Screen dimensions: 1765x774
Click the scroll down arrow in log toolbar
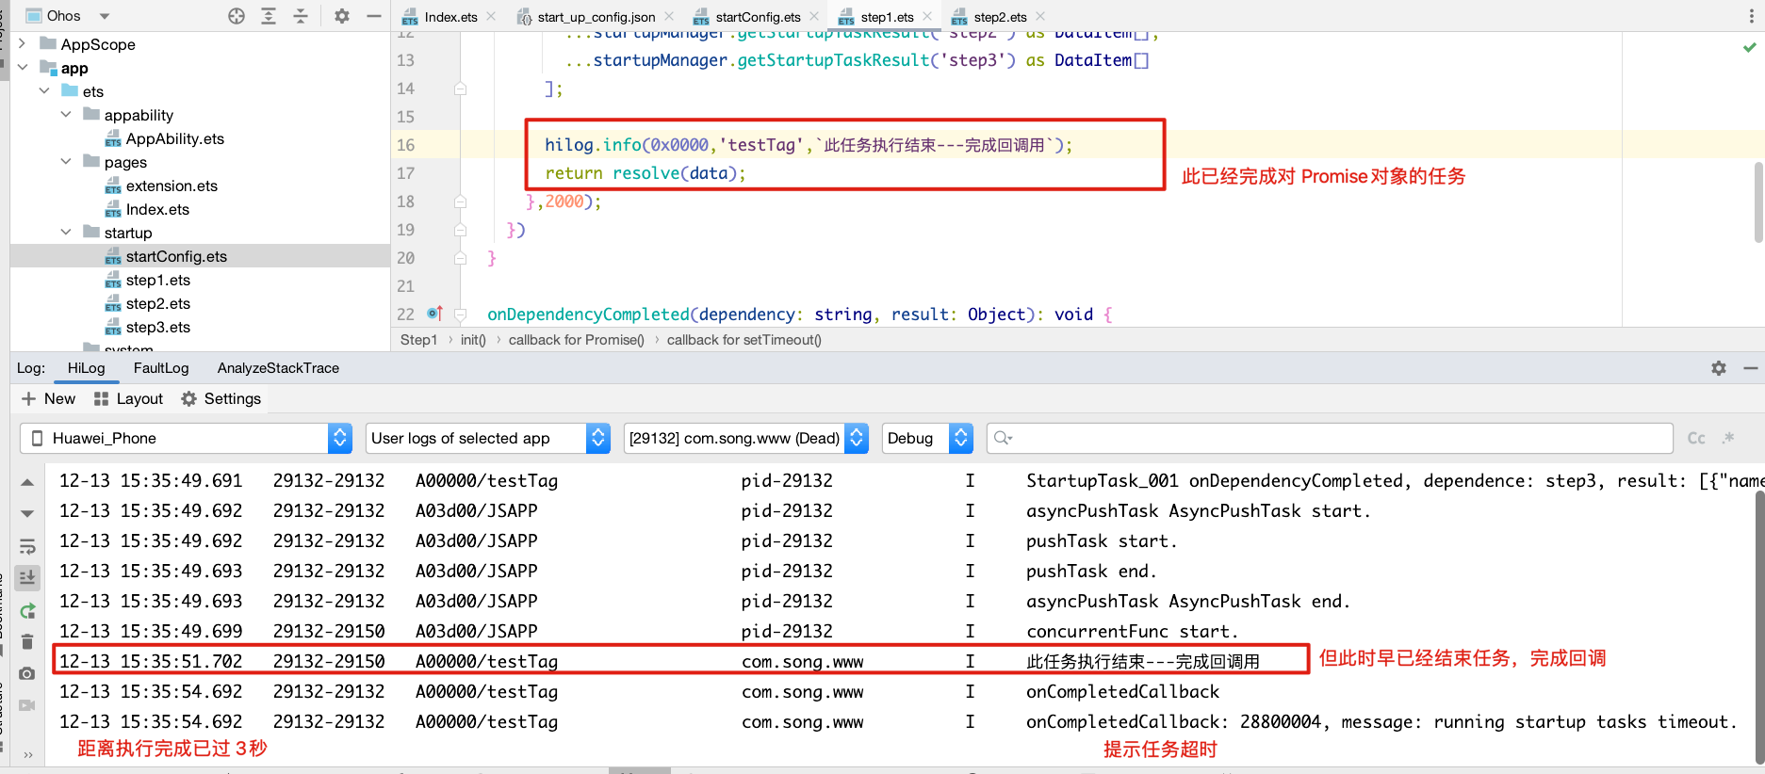pos(27,513)
